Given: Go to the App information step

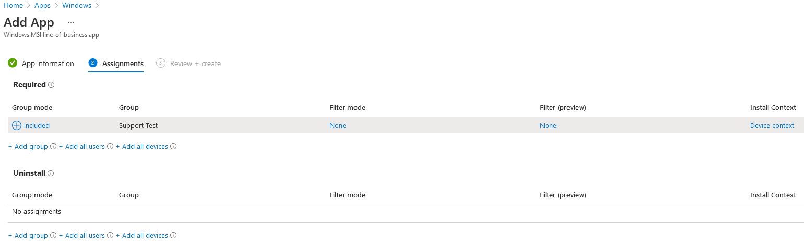Looking at the screenshot, I should (41, 63).
